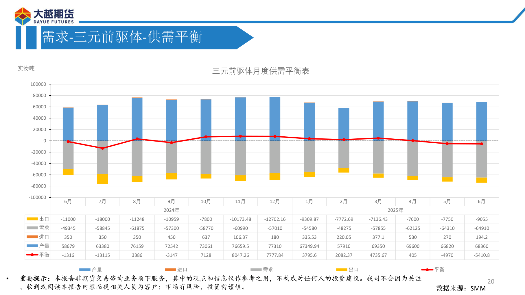Click the gray 需求 legend swatch below chart
Viewport: 525px width, 295px height.
pos(256,270)
